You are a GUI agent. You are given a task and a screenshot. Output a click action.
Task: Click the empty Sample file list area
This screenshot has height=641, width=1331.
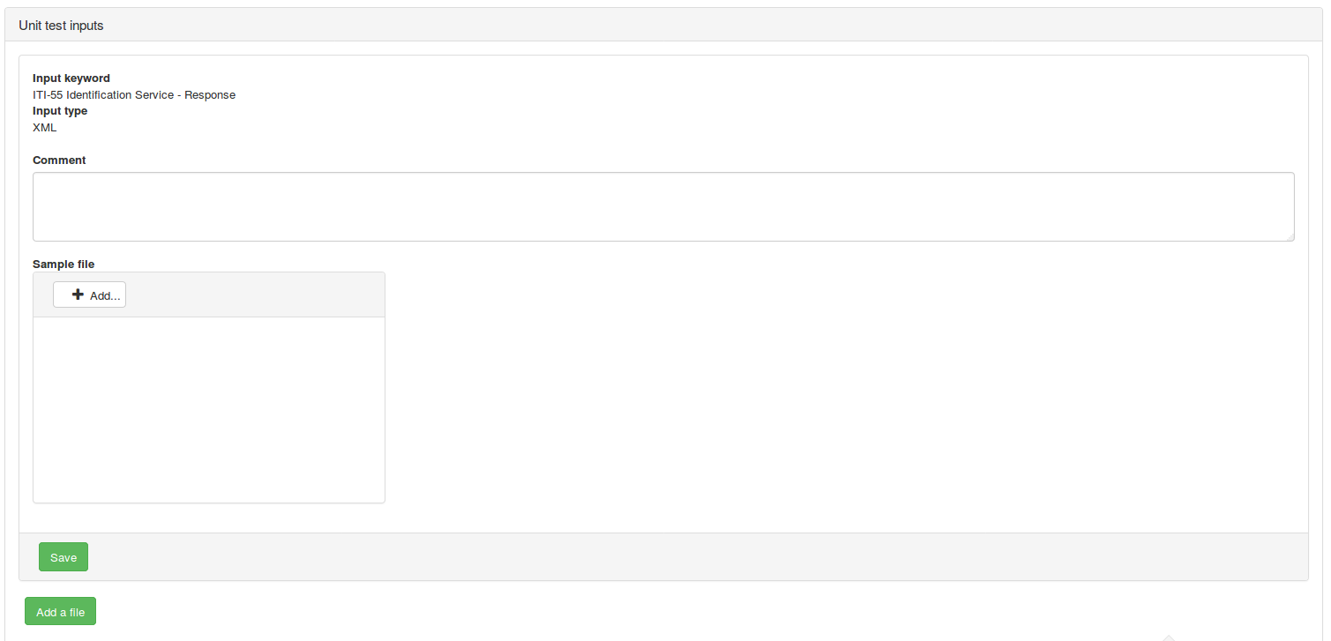(x=209, y=410)
